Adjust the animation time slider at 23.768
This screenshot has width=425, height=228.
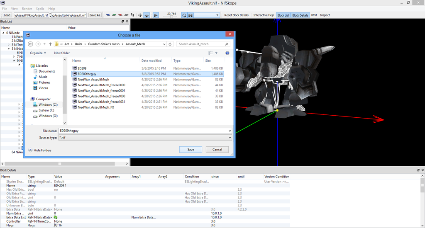[171, 17]
